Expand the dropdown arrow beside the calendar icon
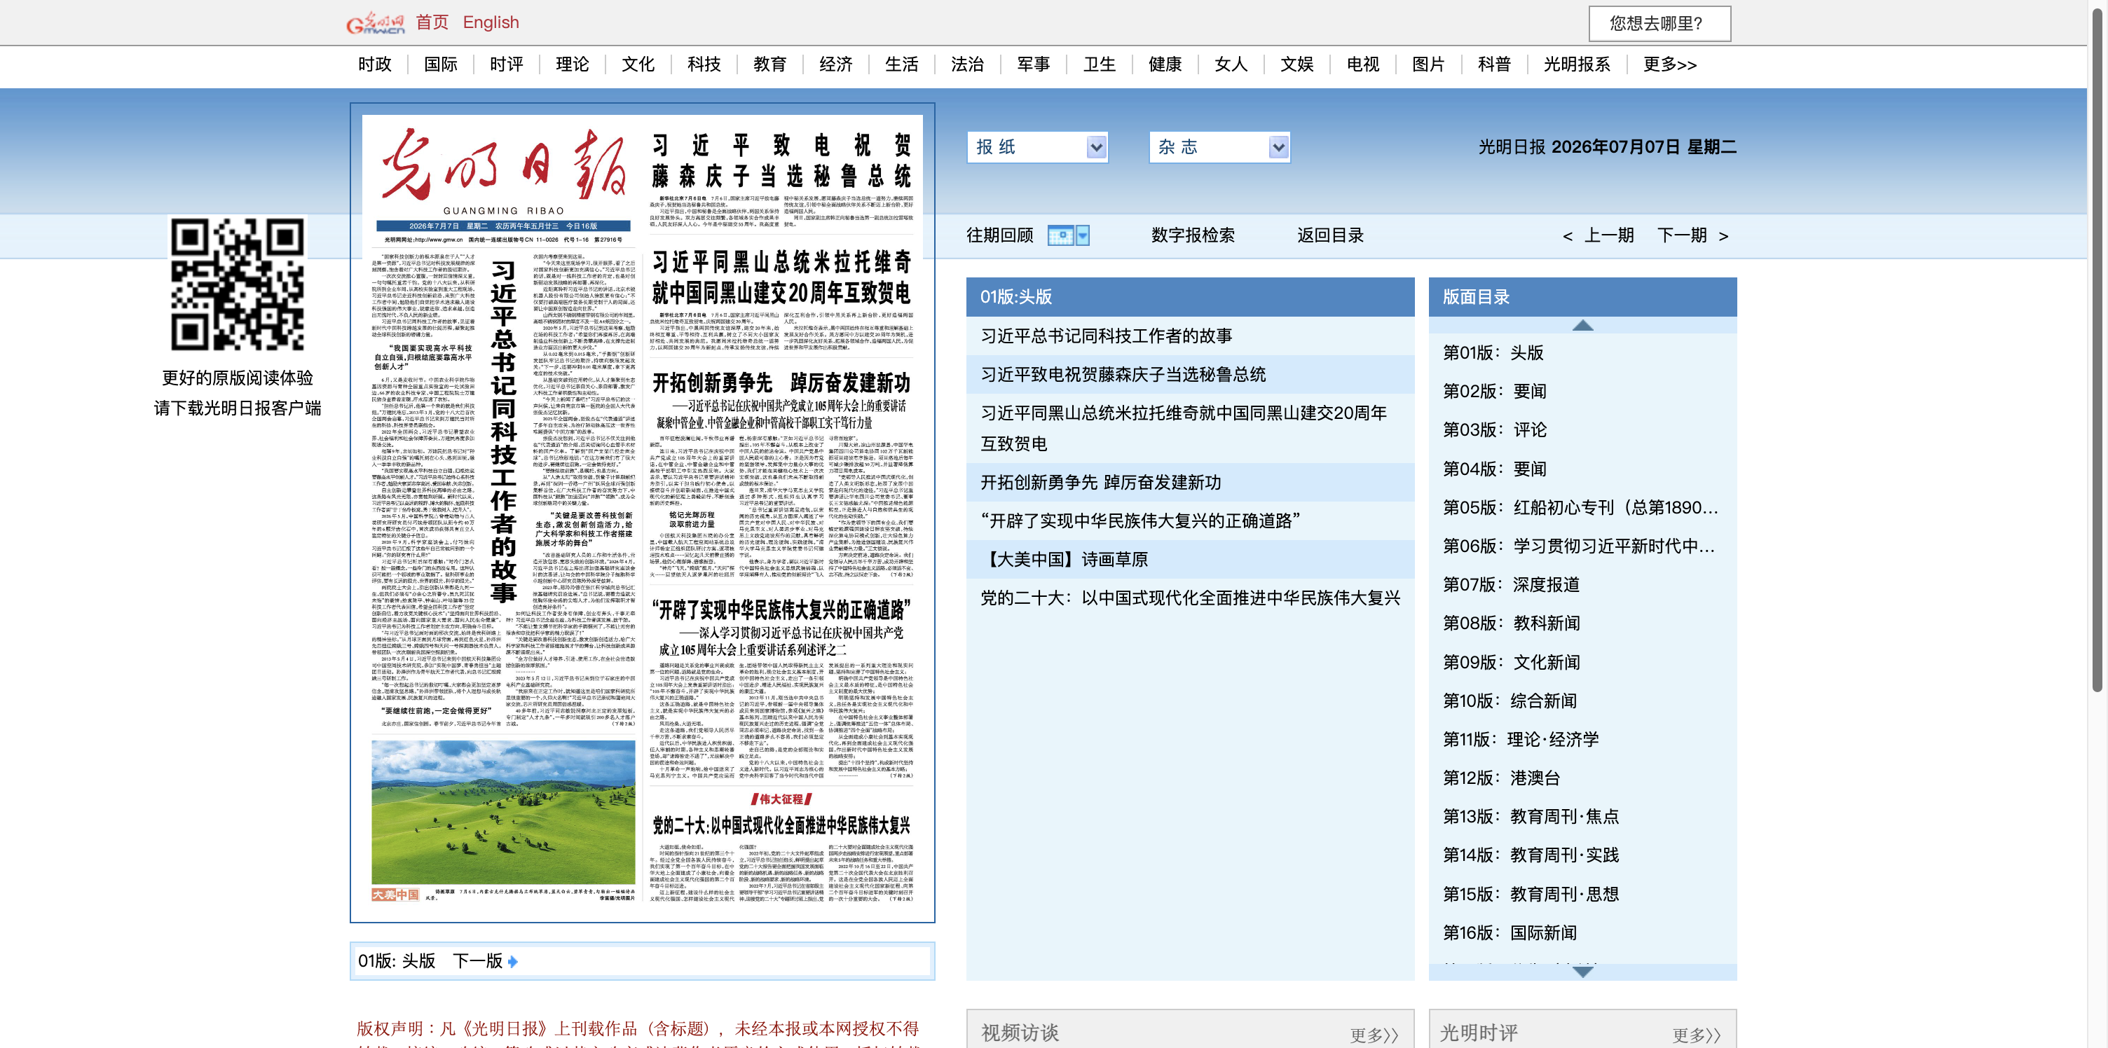Viewport: 2108px width, 1048px height. pos(1083,235)
